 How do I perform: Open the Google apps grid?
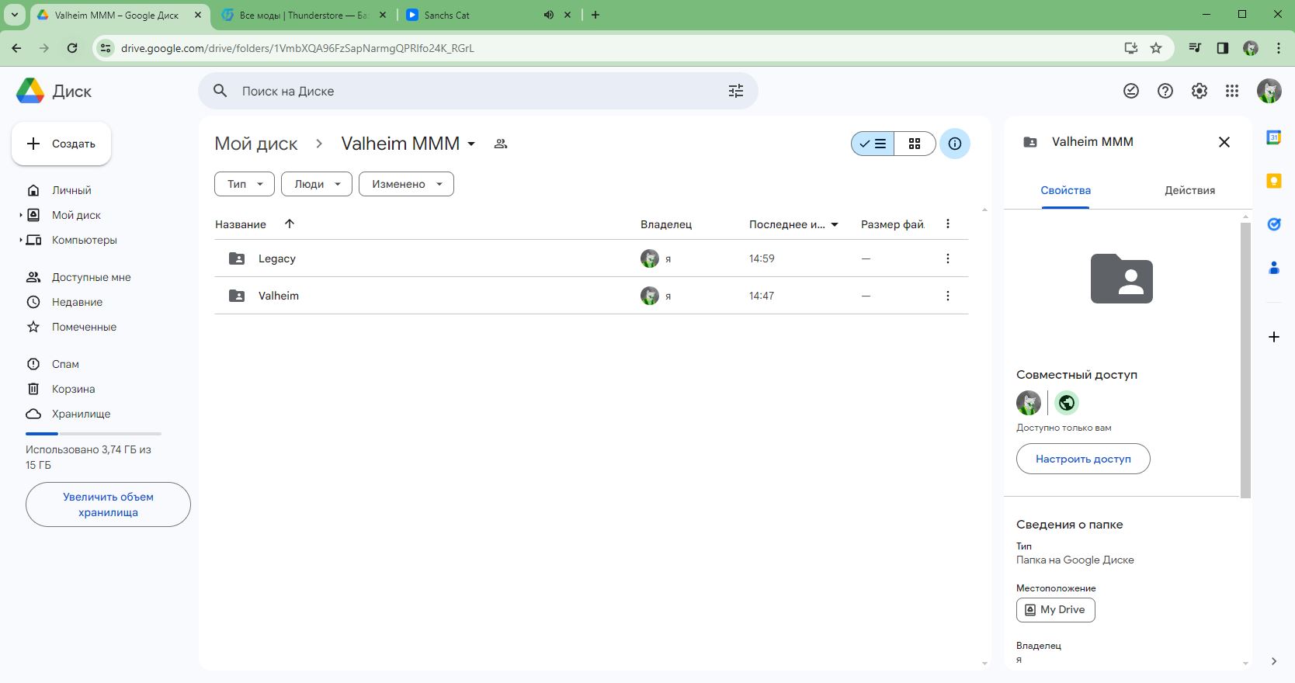[x=1232, y=91]
